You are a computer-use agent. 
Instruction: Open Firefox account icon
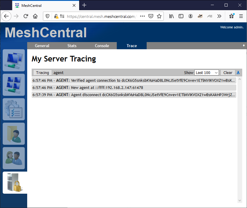point(191,16)
